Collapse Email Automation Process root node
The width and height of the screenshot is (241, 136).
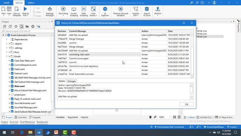(3, 35)
